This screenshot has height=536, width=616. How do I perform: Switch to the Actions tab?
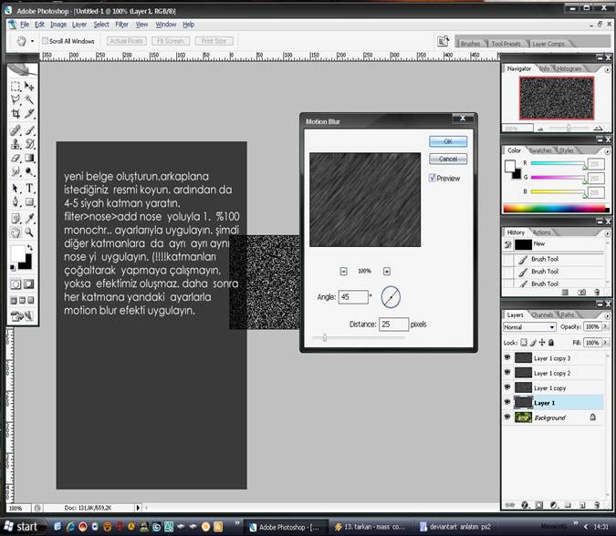[542, 232]
